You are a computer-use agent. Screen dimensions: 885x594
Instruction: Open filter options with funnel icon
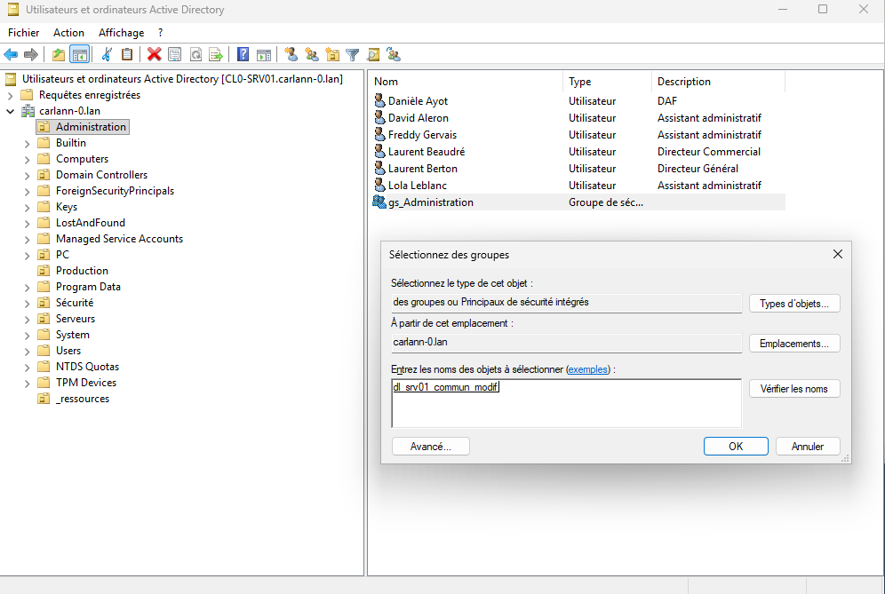click(352, 55)
